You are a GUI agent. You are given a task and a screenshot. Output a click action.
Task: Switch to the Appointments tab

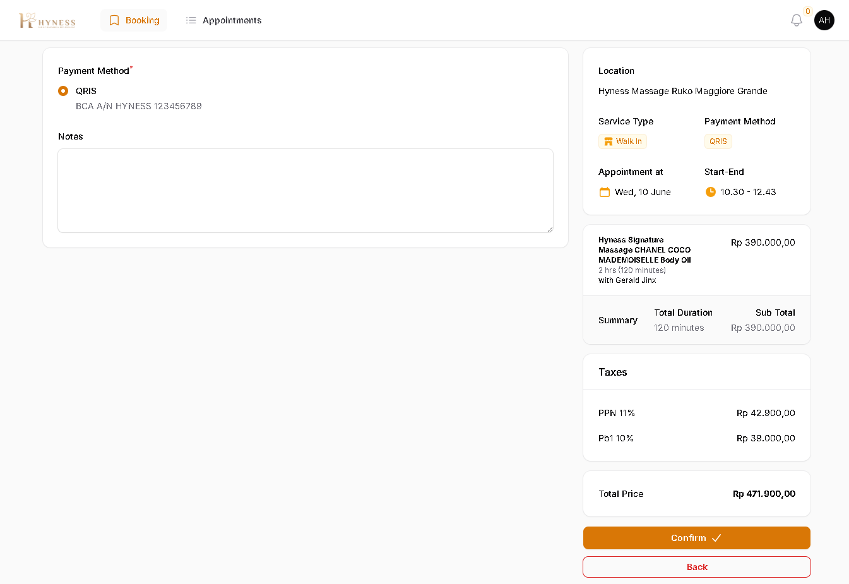pos(223,20)
